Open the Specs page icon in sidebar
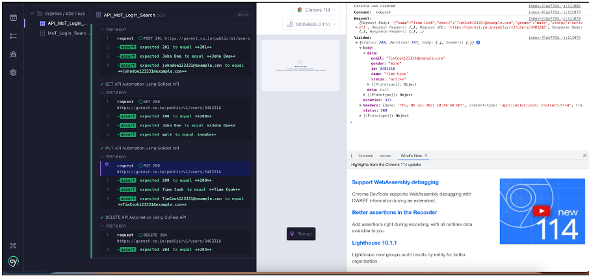This screenshot has width=589, height=277. point(13,18)
